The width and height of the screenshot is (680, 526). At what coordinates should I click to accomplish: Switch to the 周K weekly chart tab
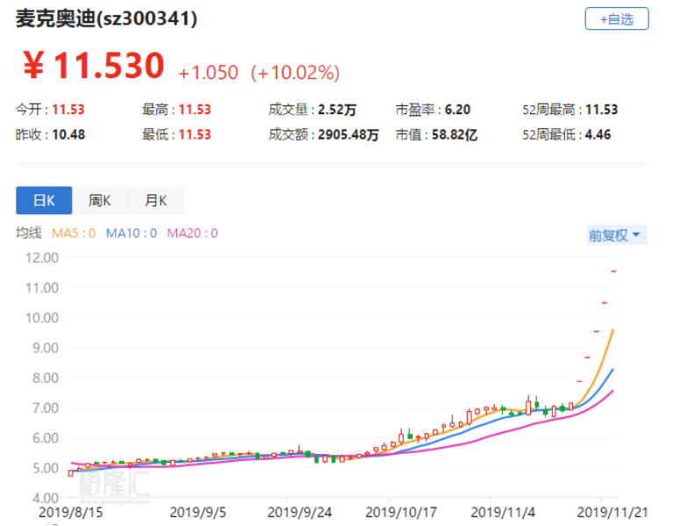point(100,200)
